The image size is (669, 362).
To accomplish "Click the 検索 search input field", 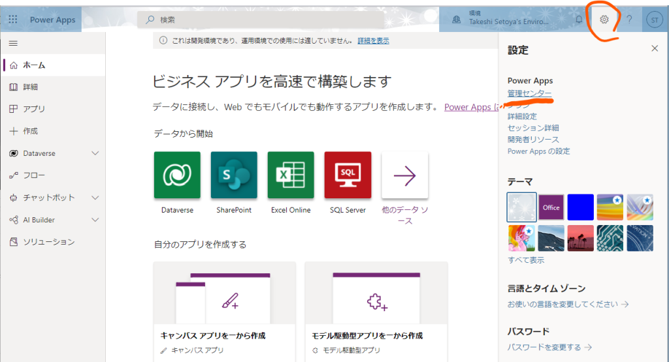I will pos(260,20).
